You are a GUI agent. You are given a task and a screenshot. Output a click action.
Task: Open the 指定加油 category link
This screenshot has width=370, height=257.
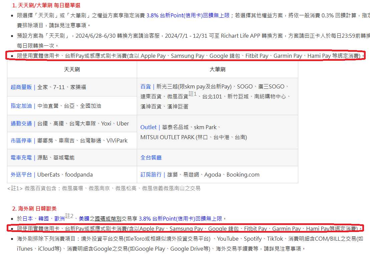pyautogui.click(x=21, y=106)
